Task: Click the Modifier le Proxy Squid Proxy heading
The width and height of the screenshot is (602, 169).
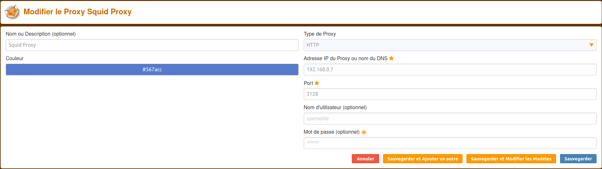Action: pos(77,12)
